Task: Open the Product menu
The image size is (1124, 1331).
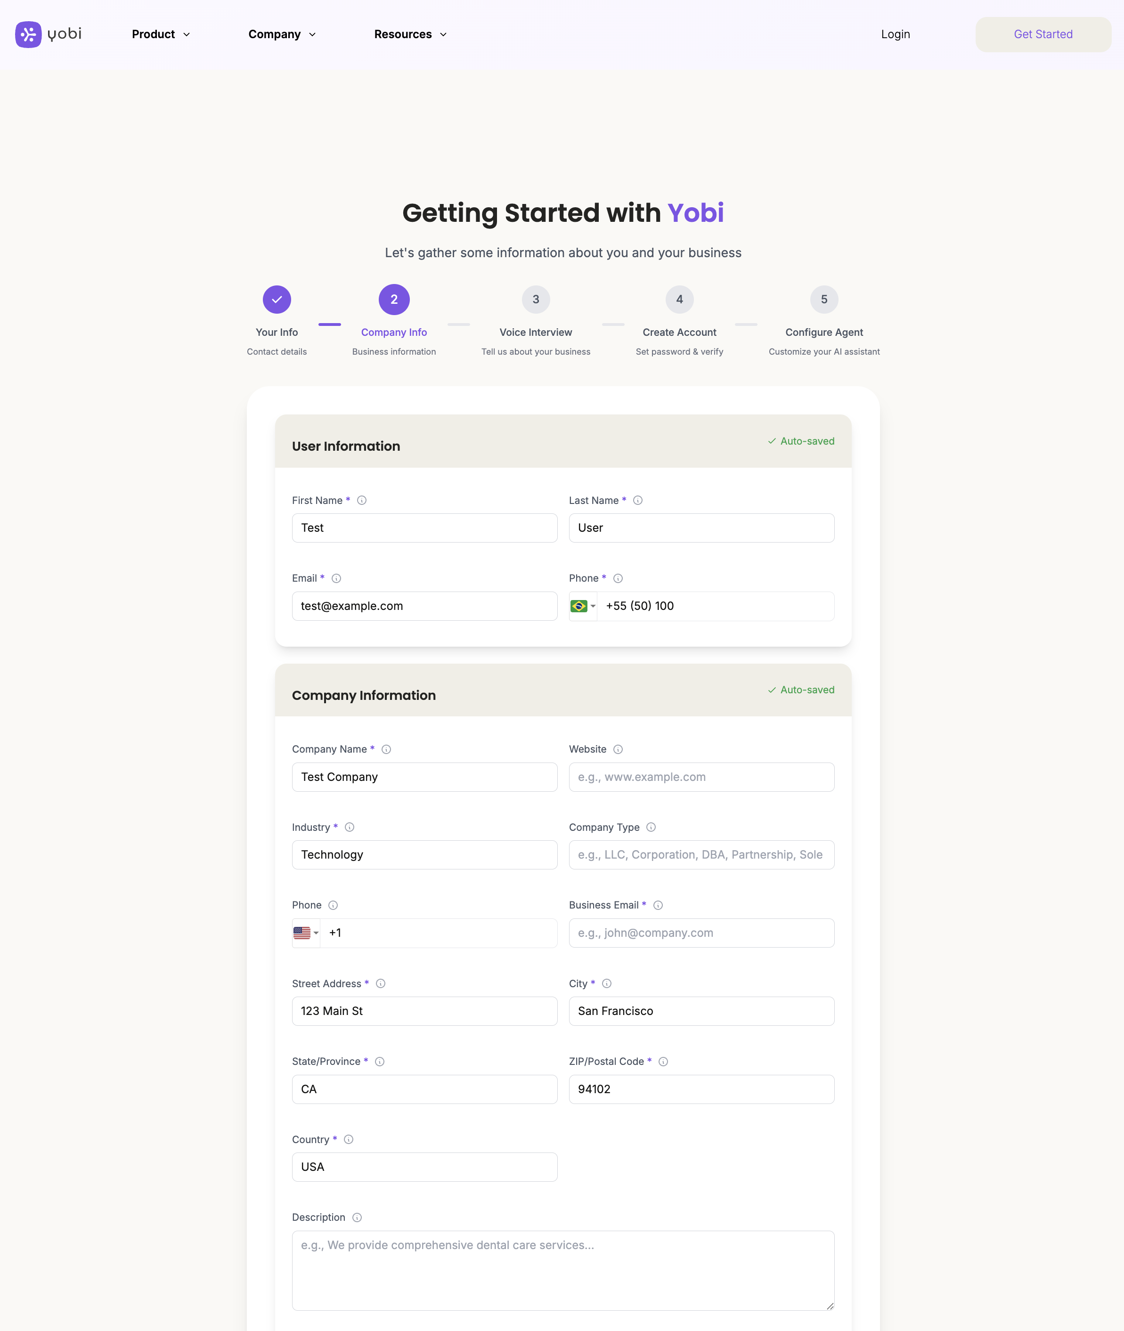Action: click(160, 34)
